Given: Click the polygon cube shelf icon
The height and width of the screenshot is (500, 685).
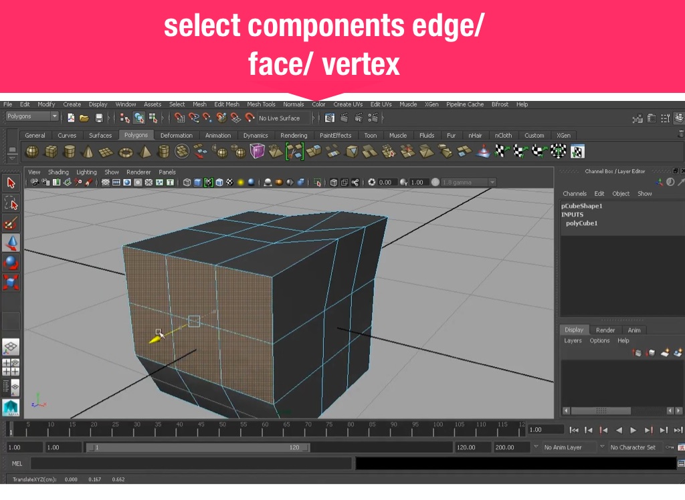Looking at the screenshot, I should 50,152.
